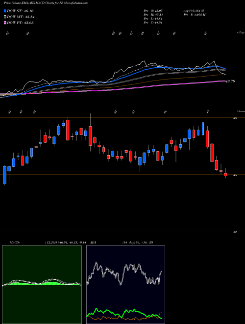Click the magenta DOW PT legend swatch
Viewport: 245px width, 324px height.
pos(5,23)
